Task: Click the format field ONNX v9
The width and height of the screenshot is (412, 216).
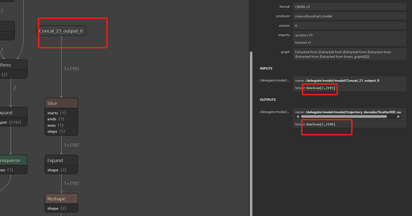Action: coord(349,7)
